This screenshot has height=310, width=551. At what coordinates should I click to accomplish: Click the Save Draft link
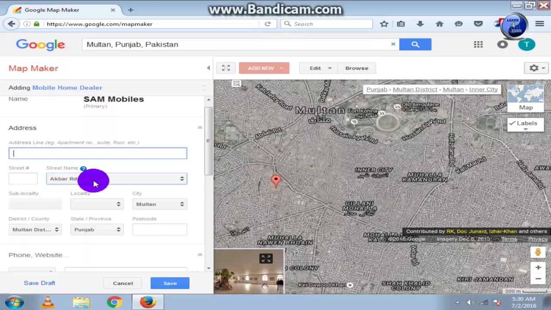(40, 283)
